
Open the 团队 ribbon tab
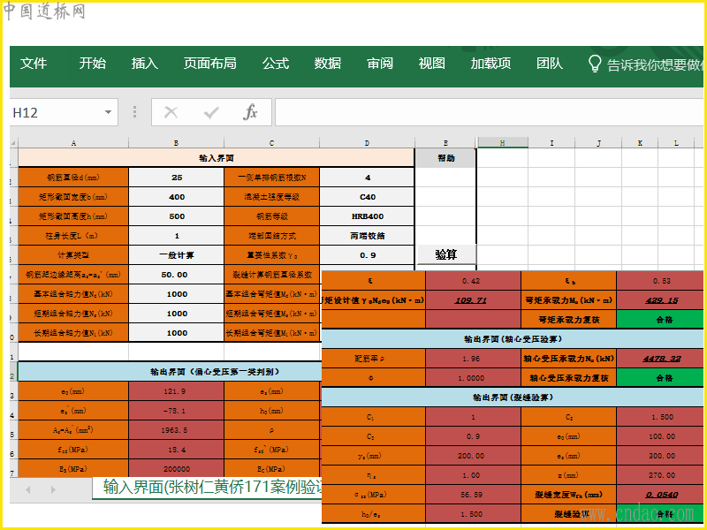tap(549, 64)
